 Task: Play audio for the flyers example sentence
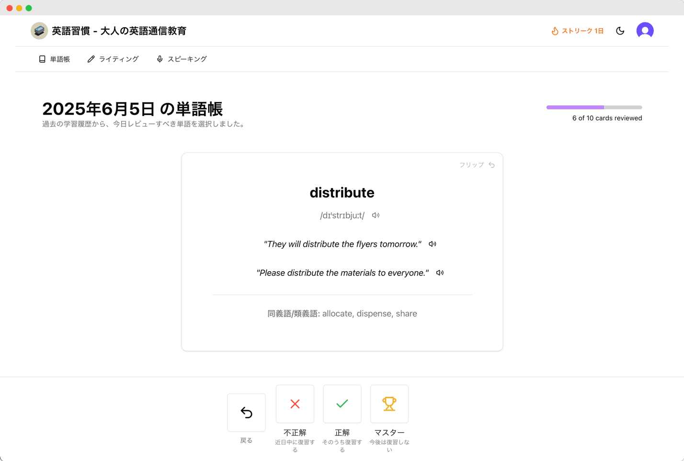point(433,244)
